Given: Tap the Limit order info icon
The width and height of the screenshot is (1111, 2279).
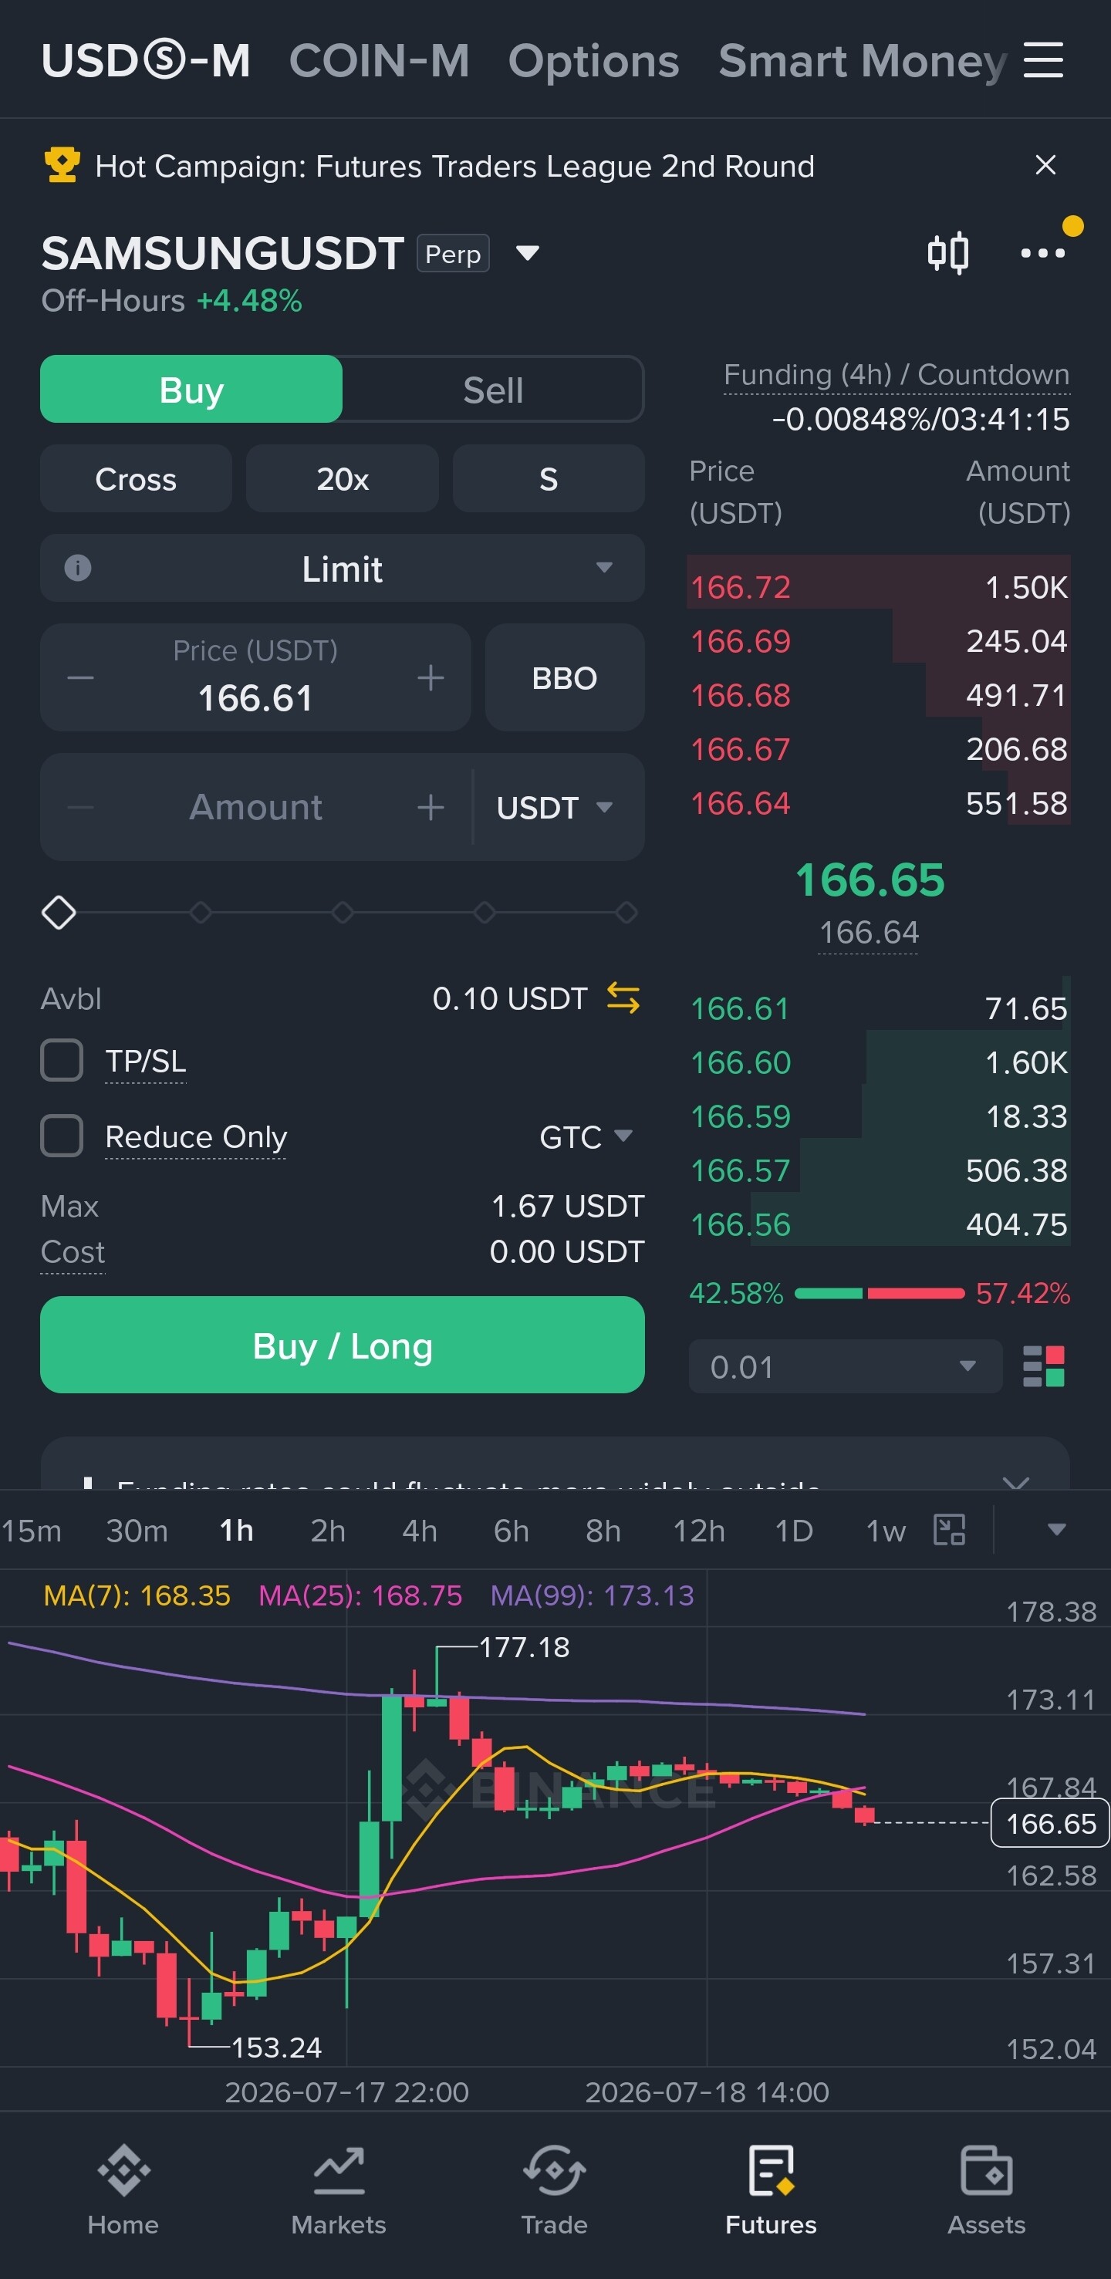Looking at the screenshot, I should pos(78,568).
